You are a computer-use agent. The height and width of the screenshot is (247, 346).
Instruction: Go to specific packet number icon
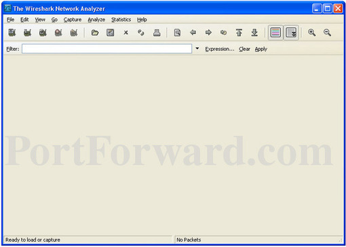point(224,33)
